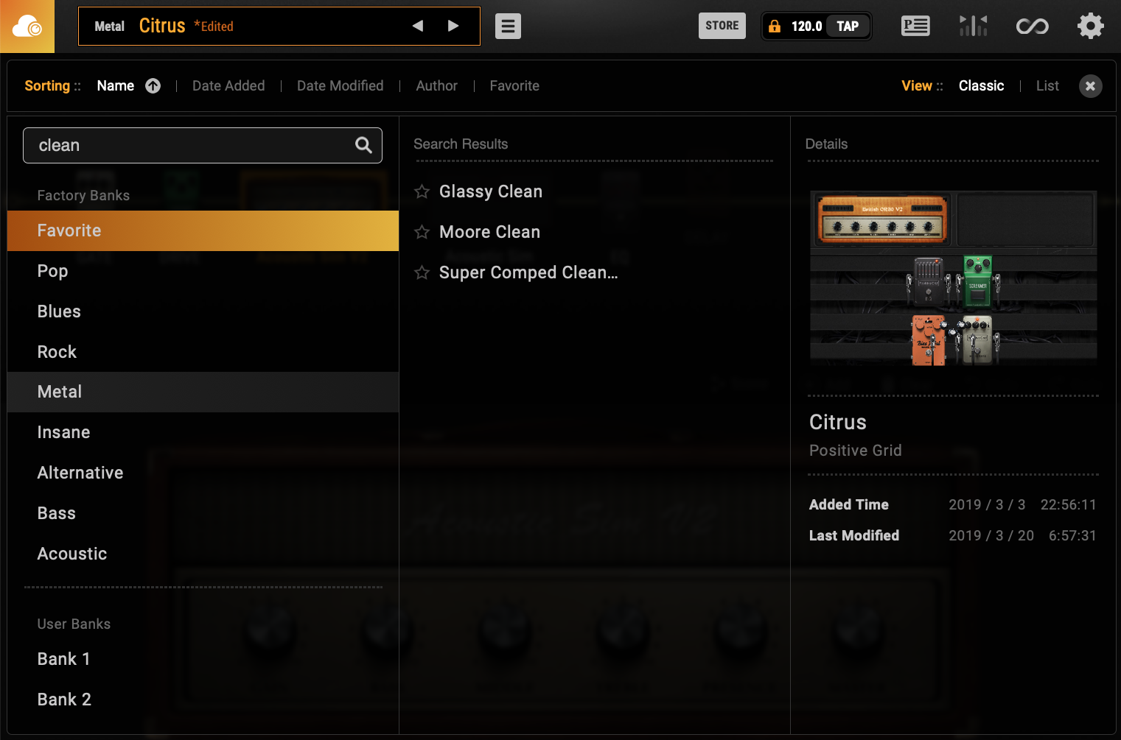Close the preset browser panel
Viewport: 1121px width, 740px height.
1091,86
